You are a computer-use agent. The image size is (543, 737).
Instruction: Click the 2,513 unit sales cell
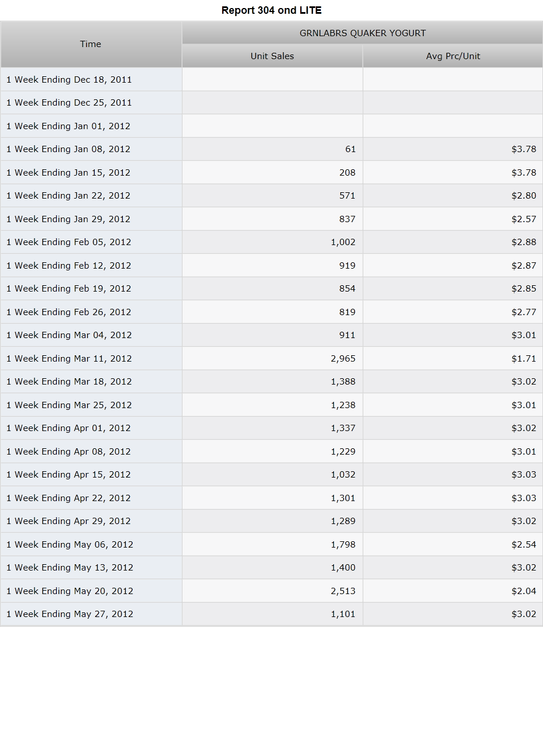pos(273,591)
